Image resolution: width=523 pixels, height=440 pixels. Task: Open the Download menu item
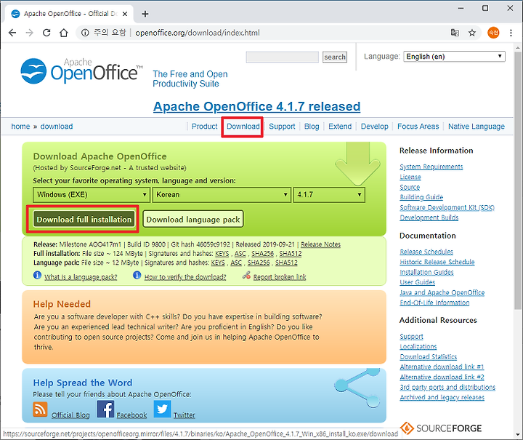pyautogui.click(x=243, y=127)
